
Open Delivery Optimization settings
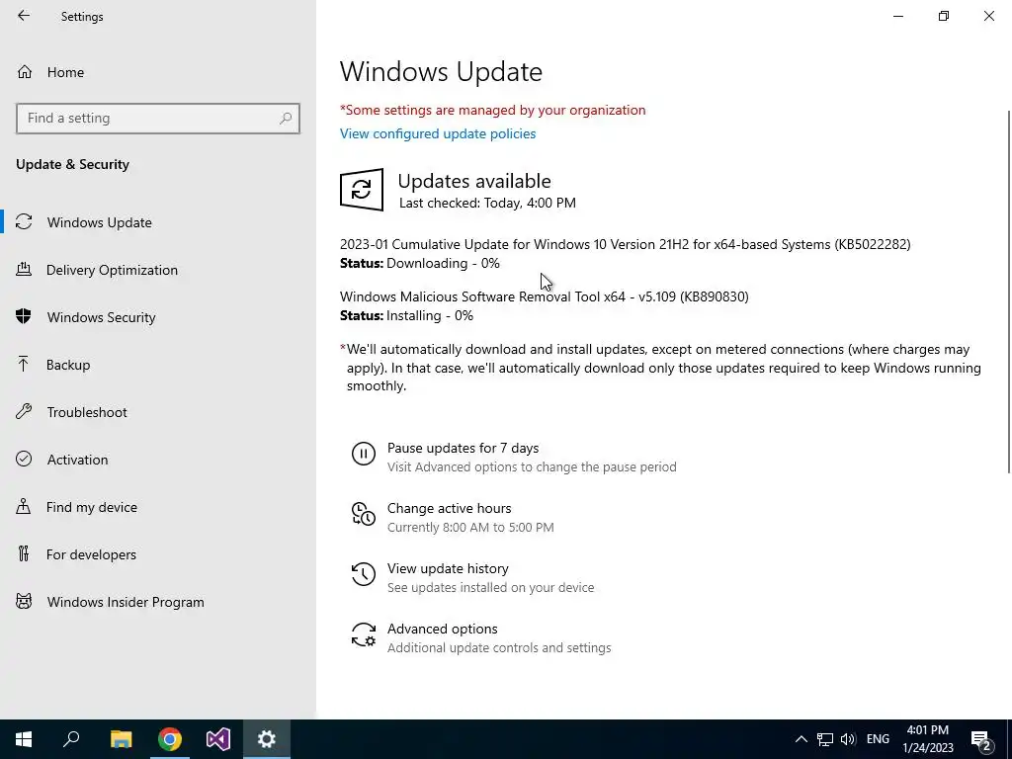tap(158, 270)
